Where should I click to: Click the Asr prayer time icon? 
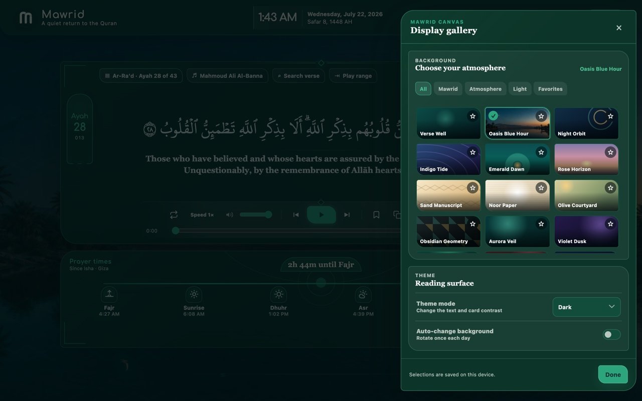pos(363,294)
